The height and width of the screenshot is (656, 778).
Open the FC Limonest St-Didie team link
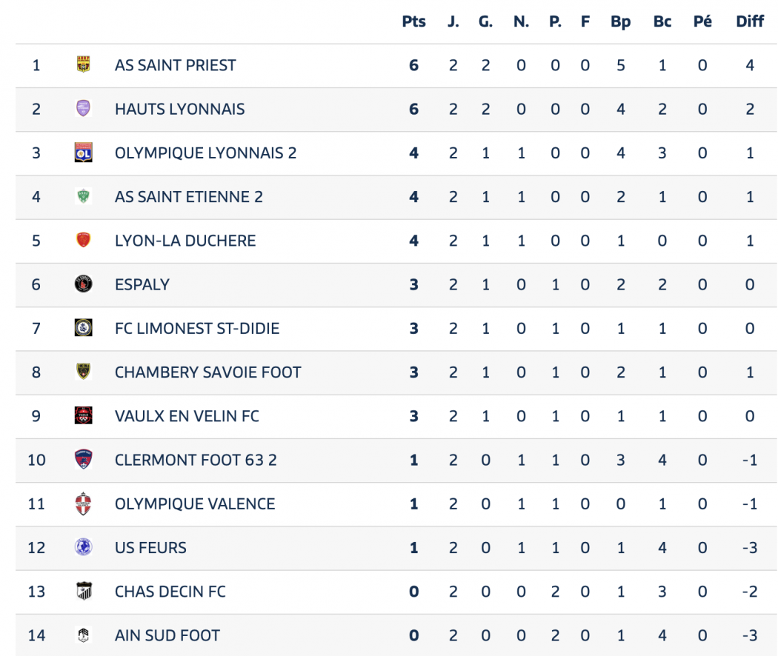coord(197,328)
